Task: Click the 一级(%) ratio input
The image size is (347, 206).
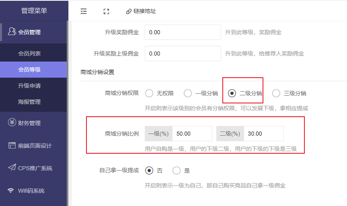Action: coord(192,134)
